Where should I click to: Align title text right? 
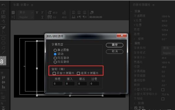[x=85, y=12]
